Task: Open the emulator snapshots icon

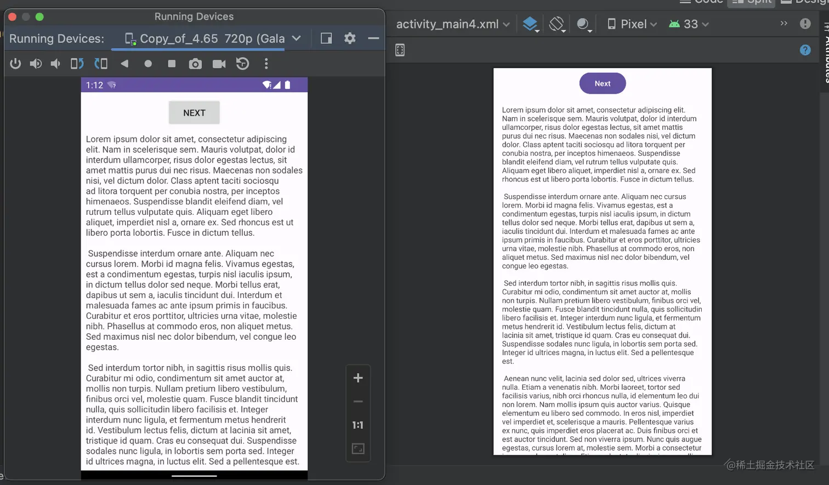Action: coord(242,64)
